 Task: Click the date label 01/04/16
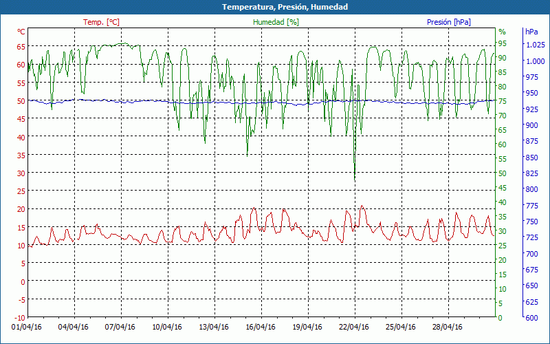tap(26, 327)
